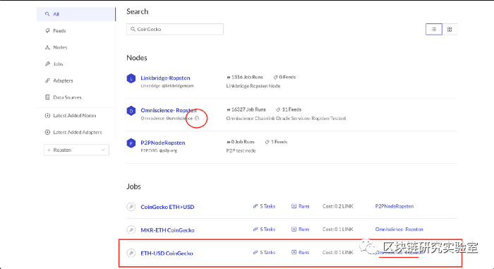Switch to list view
Screen dimensions: 494x269
[x=434, y=30]
